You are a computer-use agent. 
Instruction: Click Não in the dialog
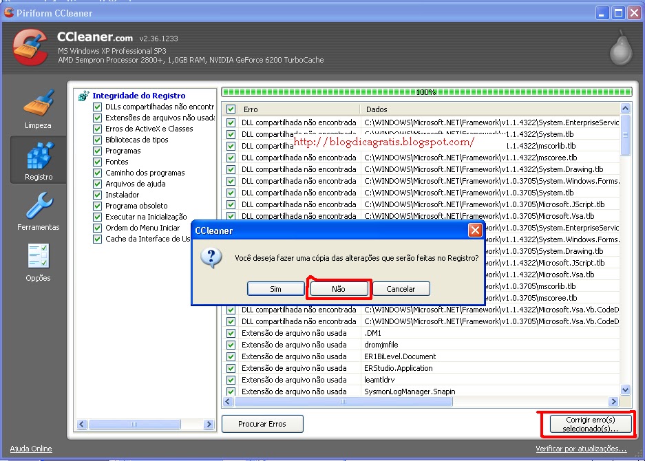pyautogui.click(x=339, y=289)
